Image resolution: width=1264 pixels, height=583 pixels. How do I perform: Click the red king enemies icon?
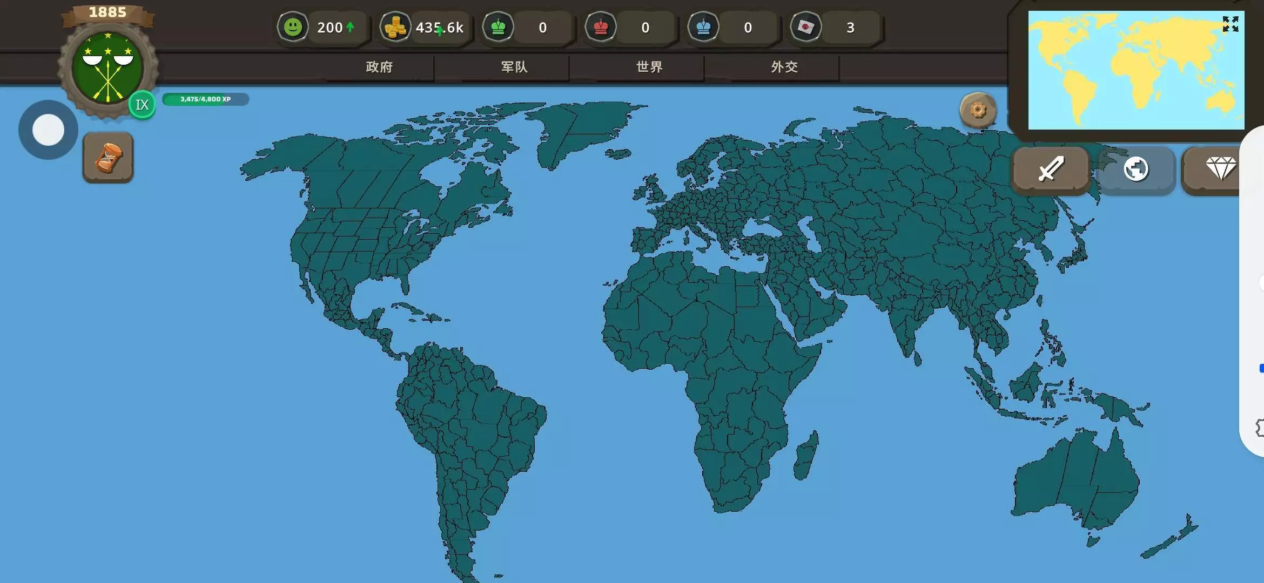[601, 27]
